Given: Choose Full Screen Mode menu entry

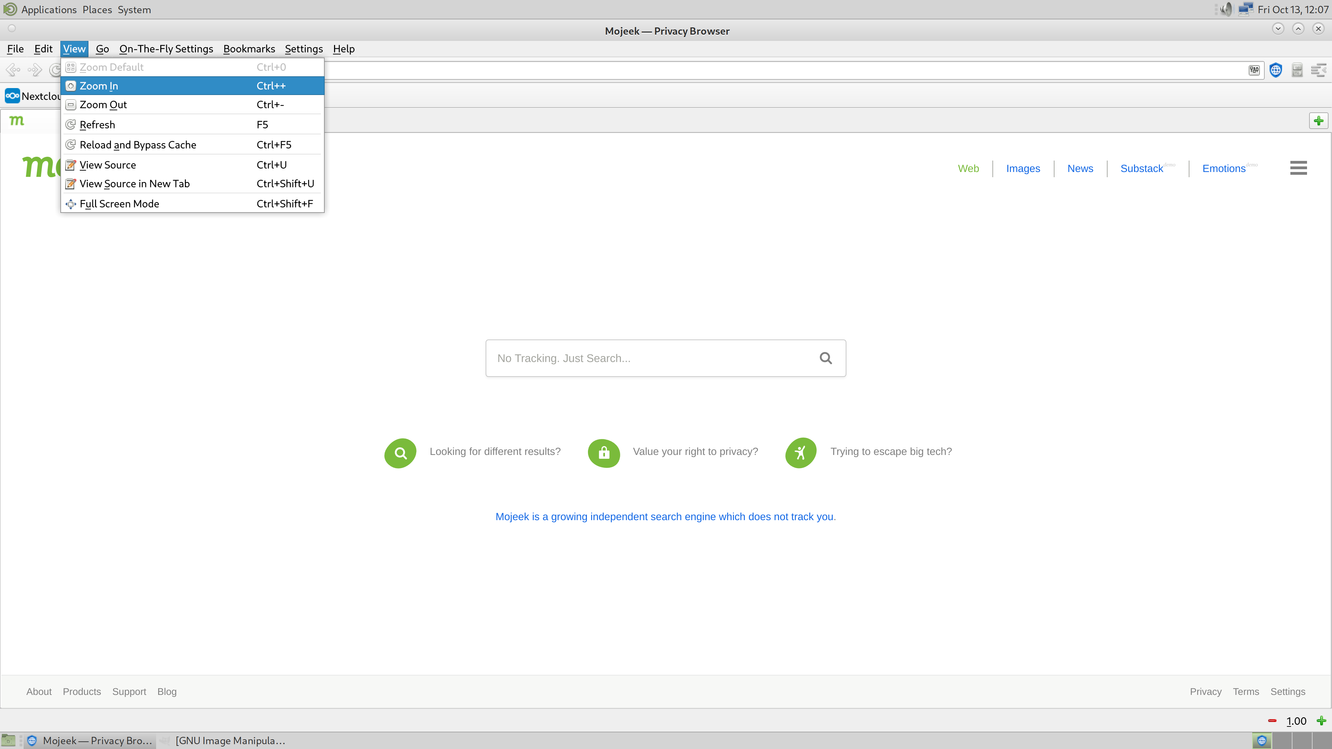Looking at the screenshot, I should (119, 204).
